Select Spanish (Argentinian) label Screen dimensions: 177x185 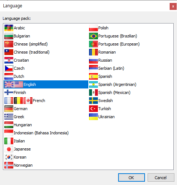(117, 84)
